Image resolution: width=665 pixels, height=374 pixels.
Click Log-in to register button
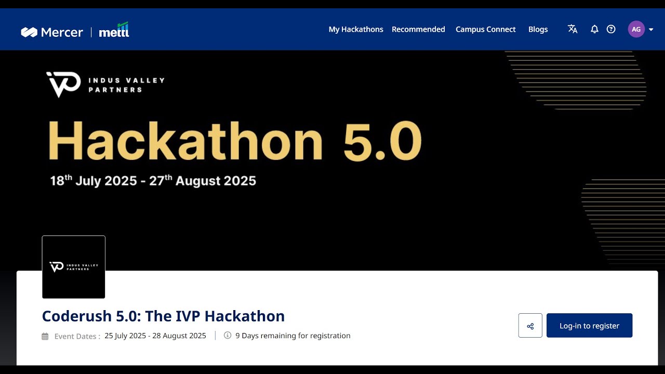589,326
